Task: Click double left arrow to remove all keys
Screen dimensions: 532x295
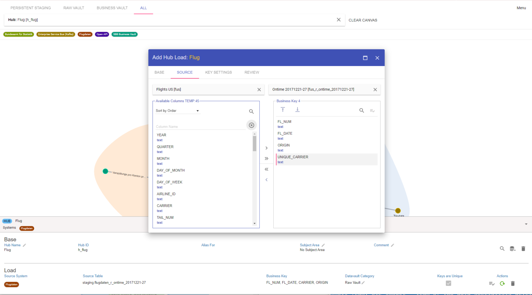Action: [266, 169]
